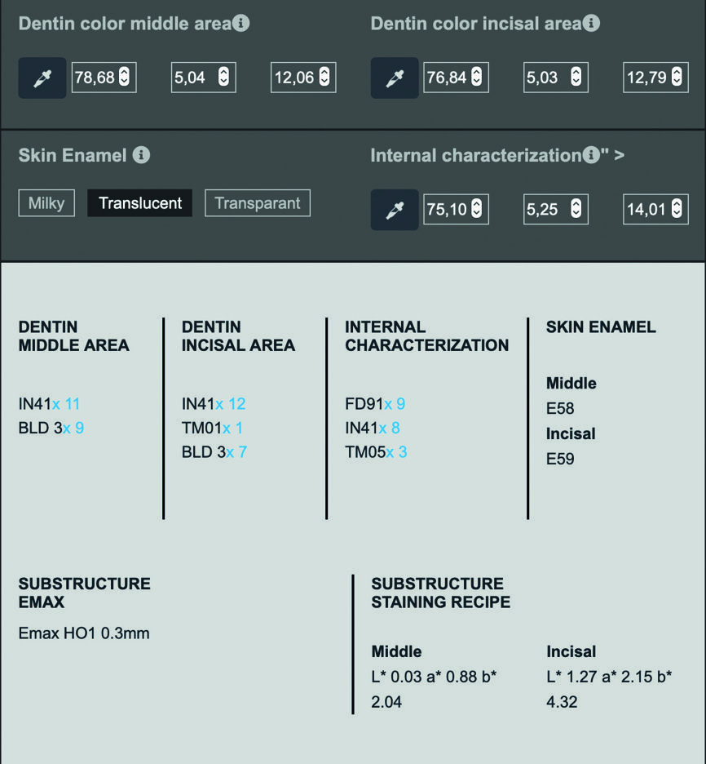Image resolution: width=706 pixels, height=764 pixels.
Task: Show info for Dentin color middle area
Action: click(240, 23)
